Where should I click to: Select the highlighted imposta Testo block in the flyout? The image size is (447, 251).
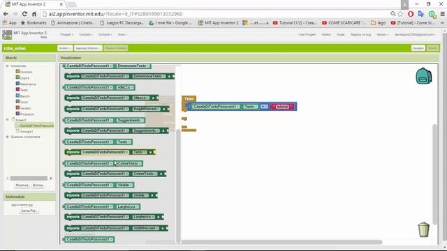click(x=110, y=152)
